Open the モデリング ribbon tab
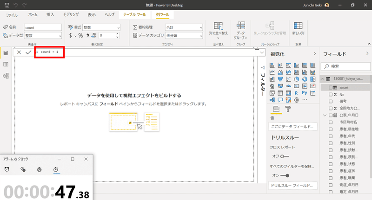372x200 pixels. tap(71, 15)
